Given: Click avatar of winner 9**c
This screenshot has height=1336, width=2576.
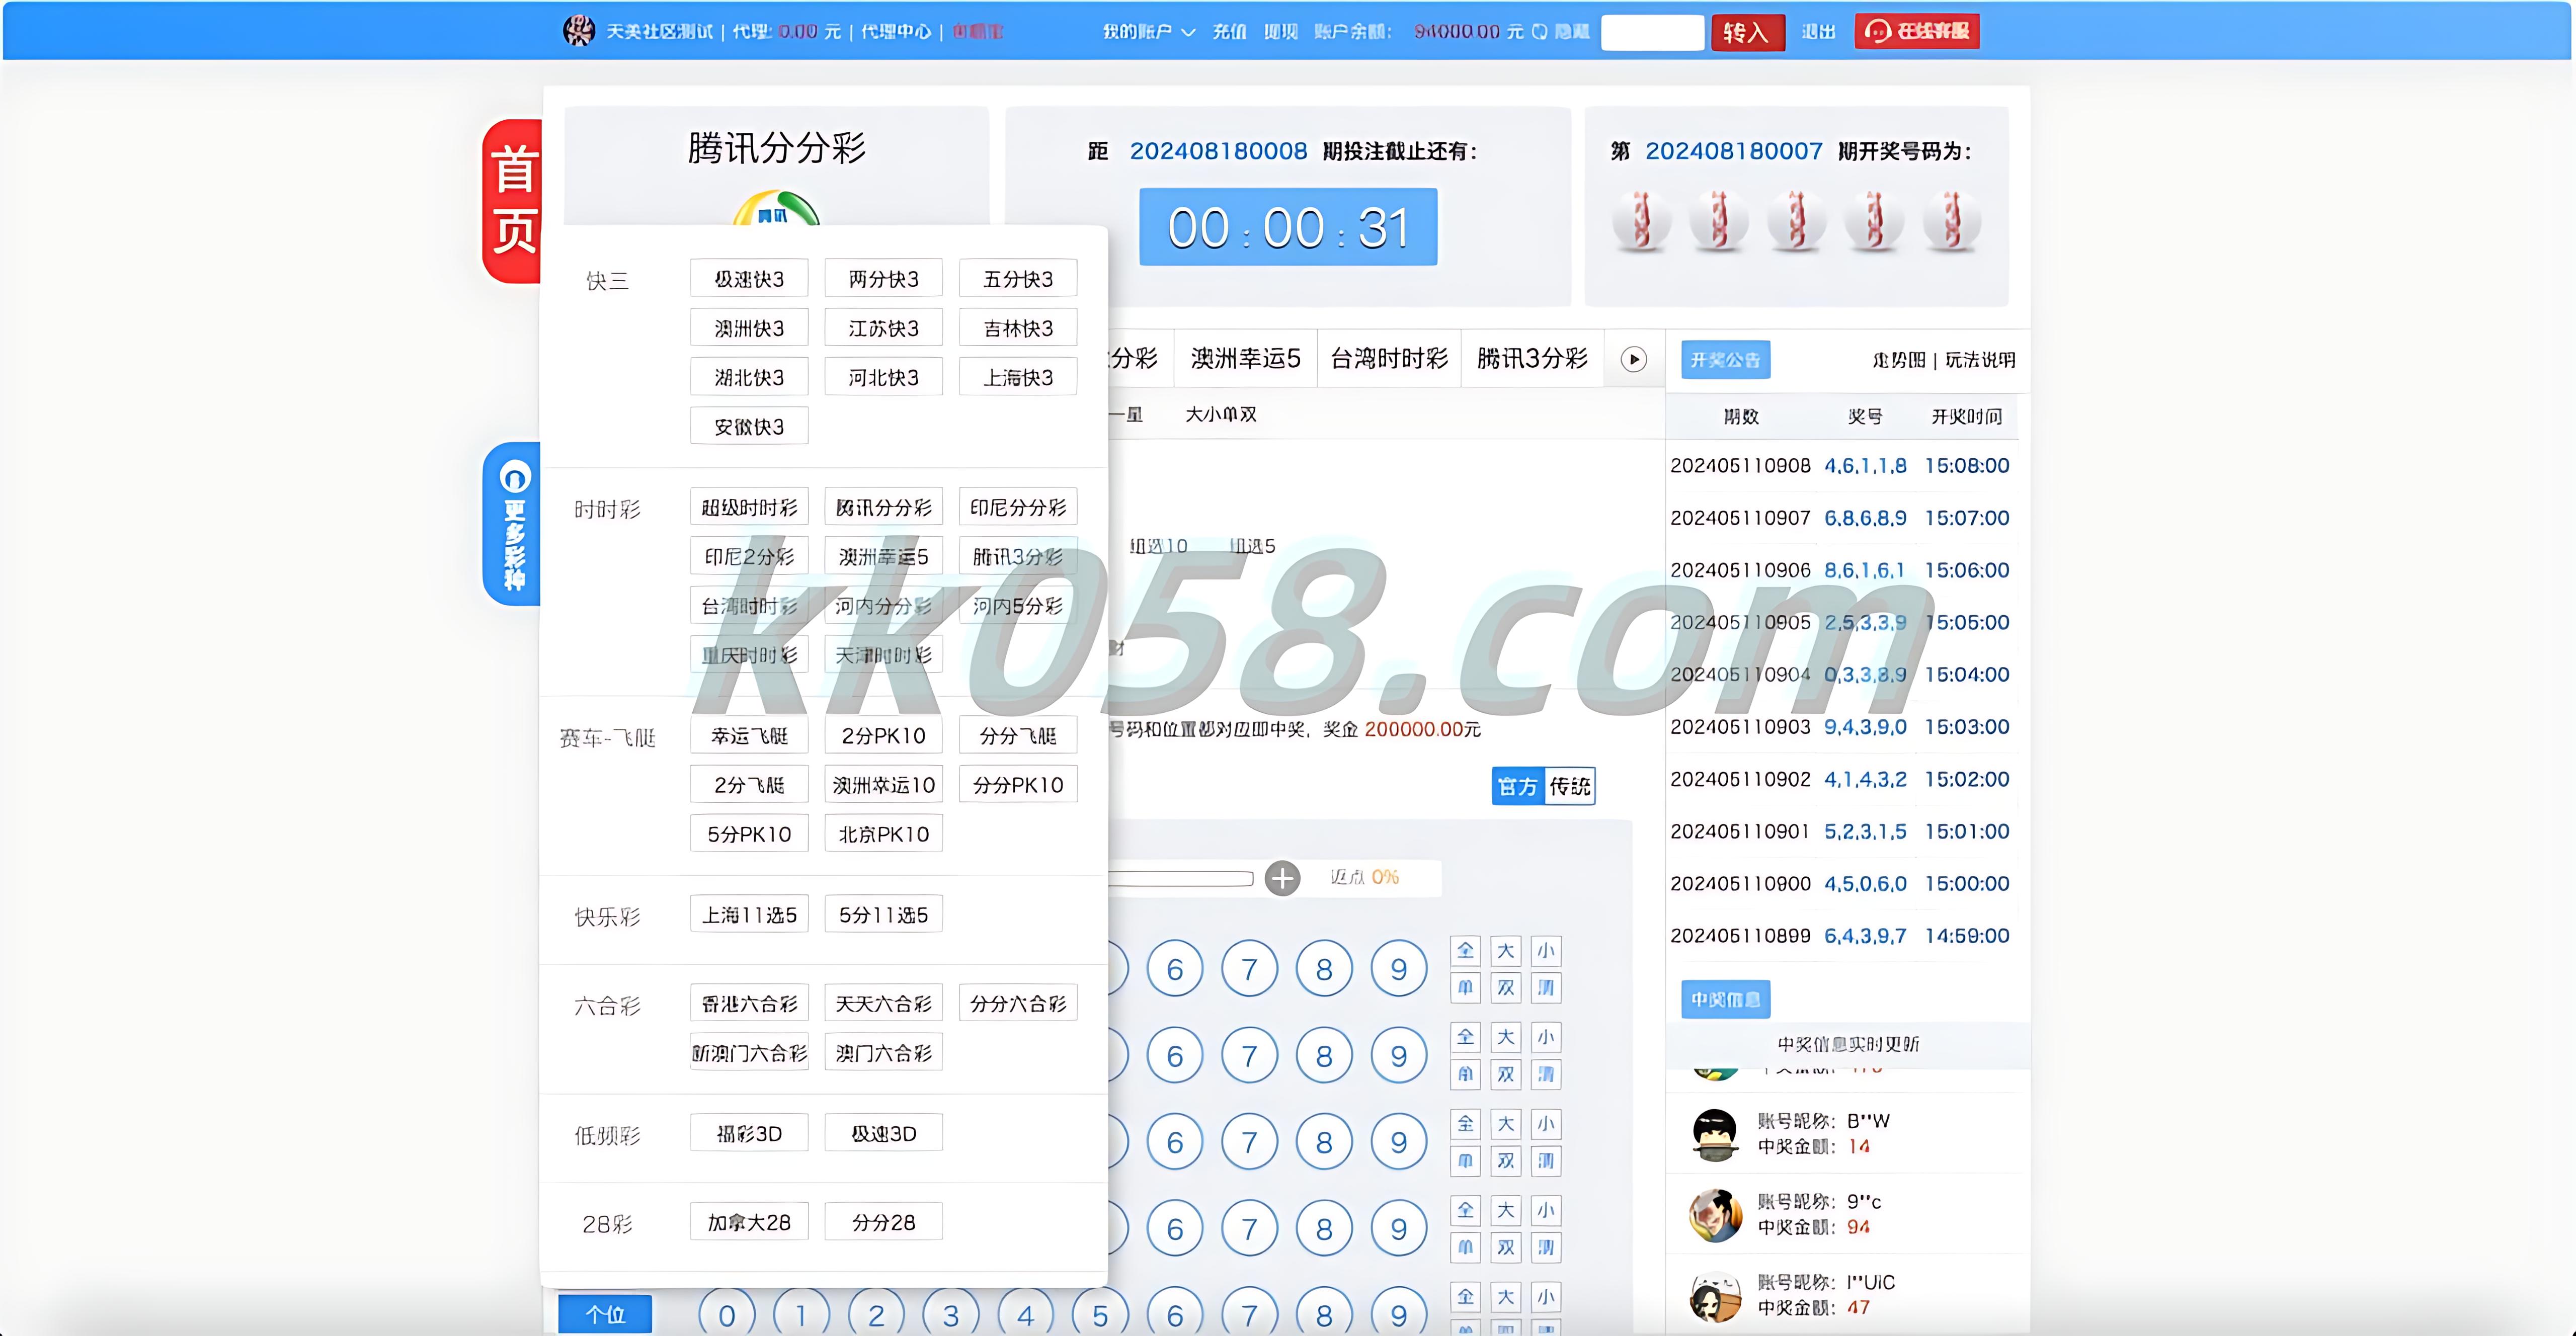Looking at the screenshot, I should pyautogui.click(x=1715, y=1215).
